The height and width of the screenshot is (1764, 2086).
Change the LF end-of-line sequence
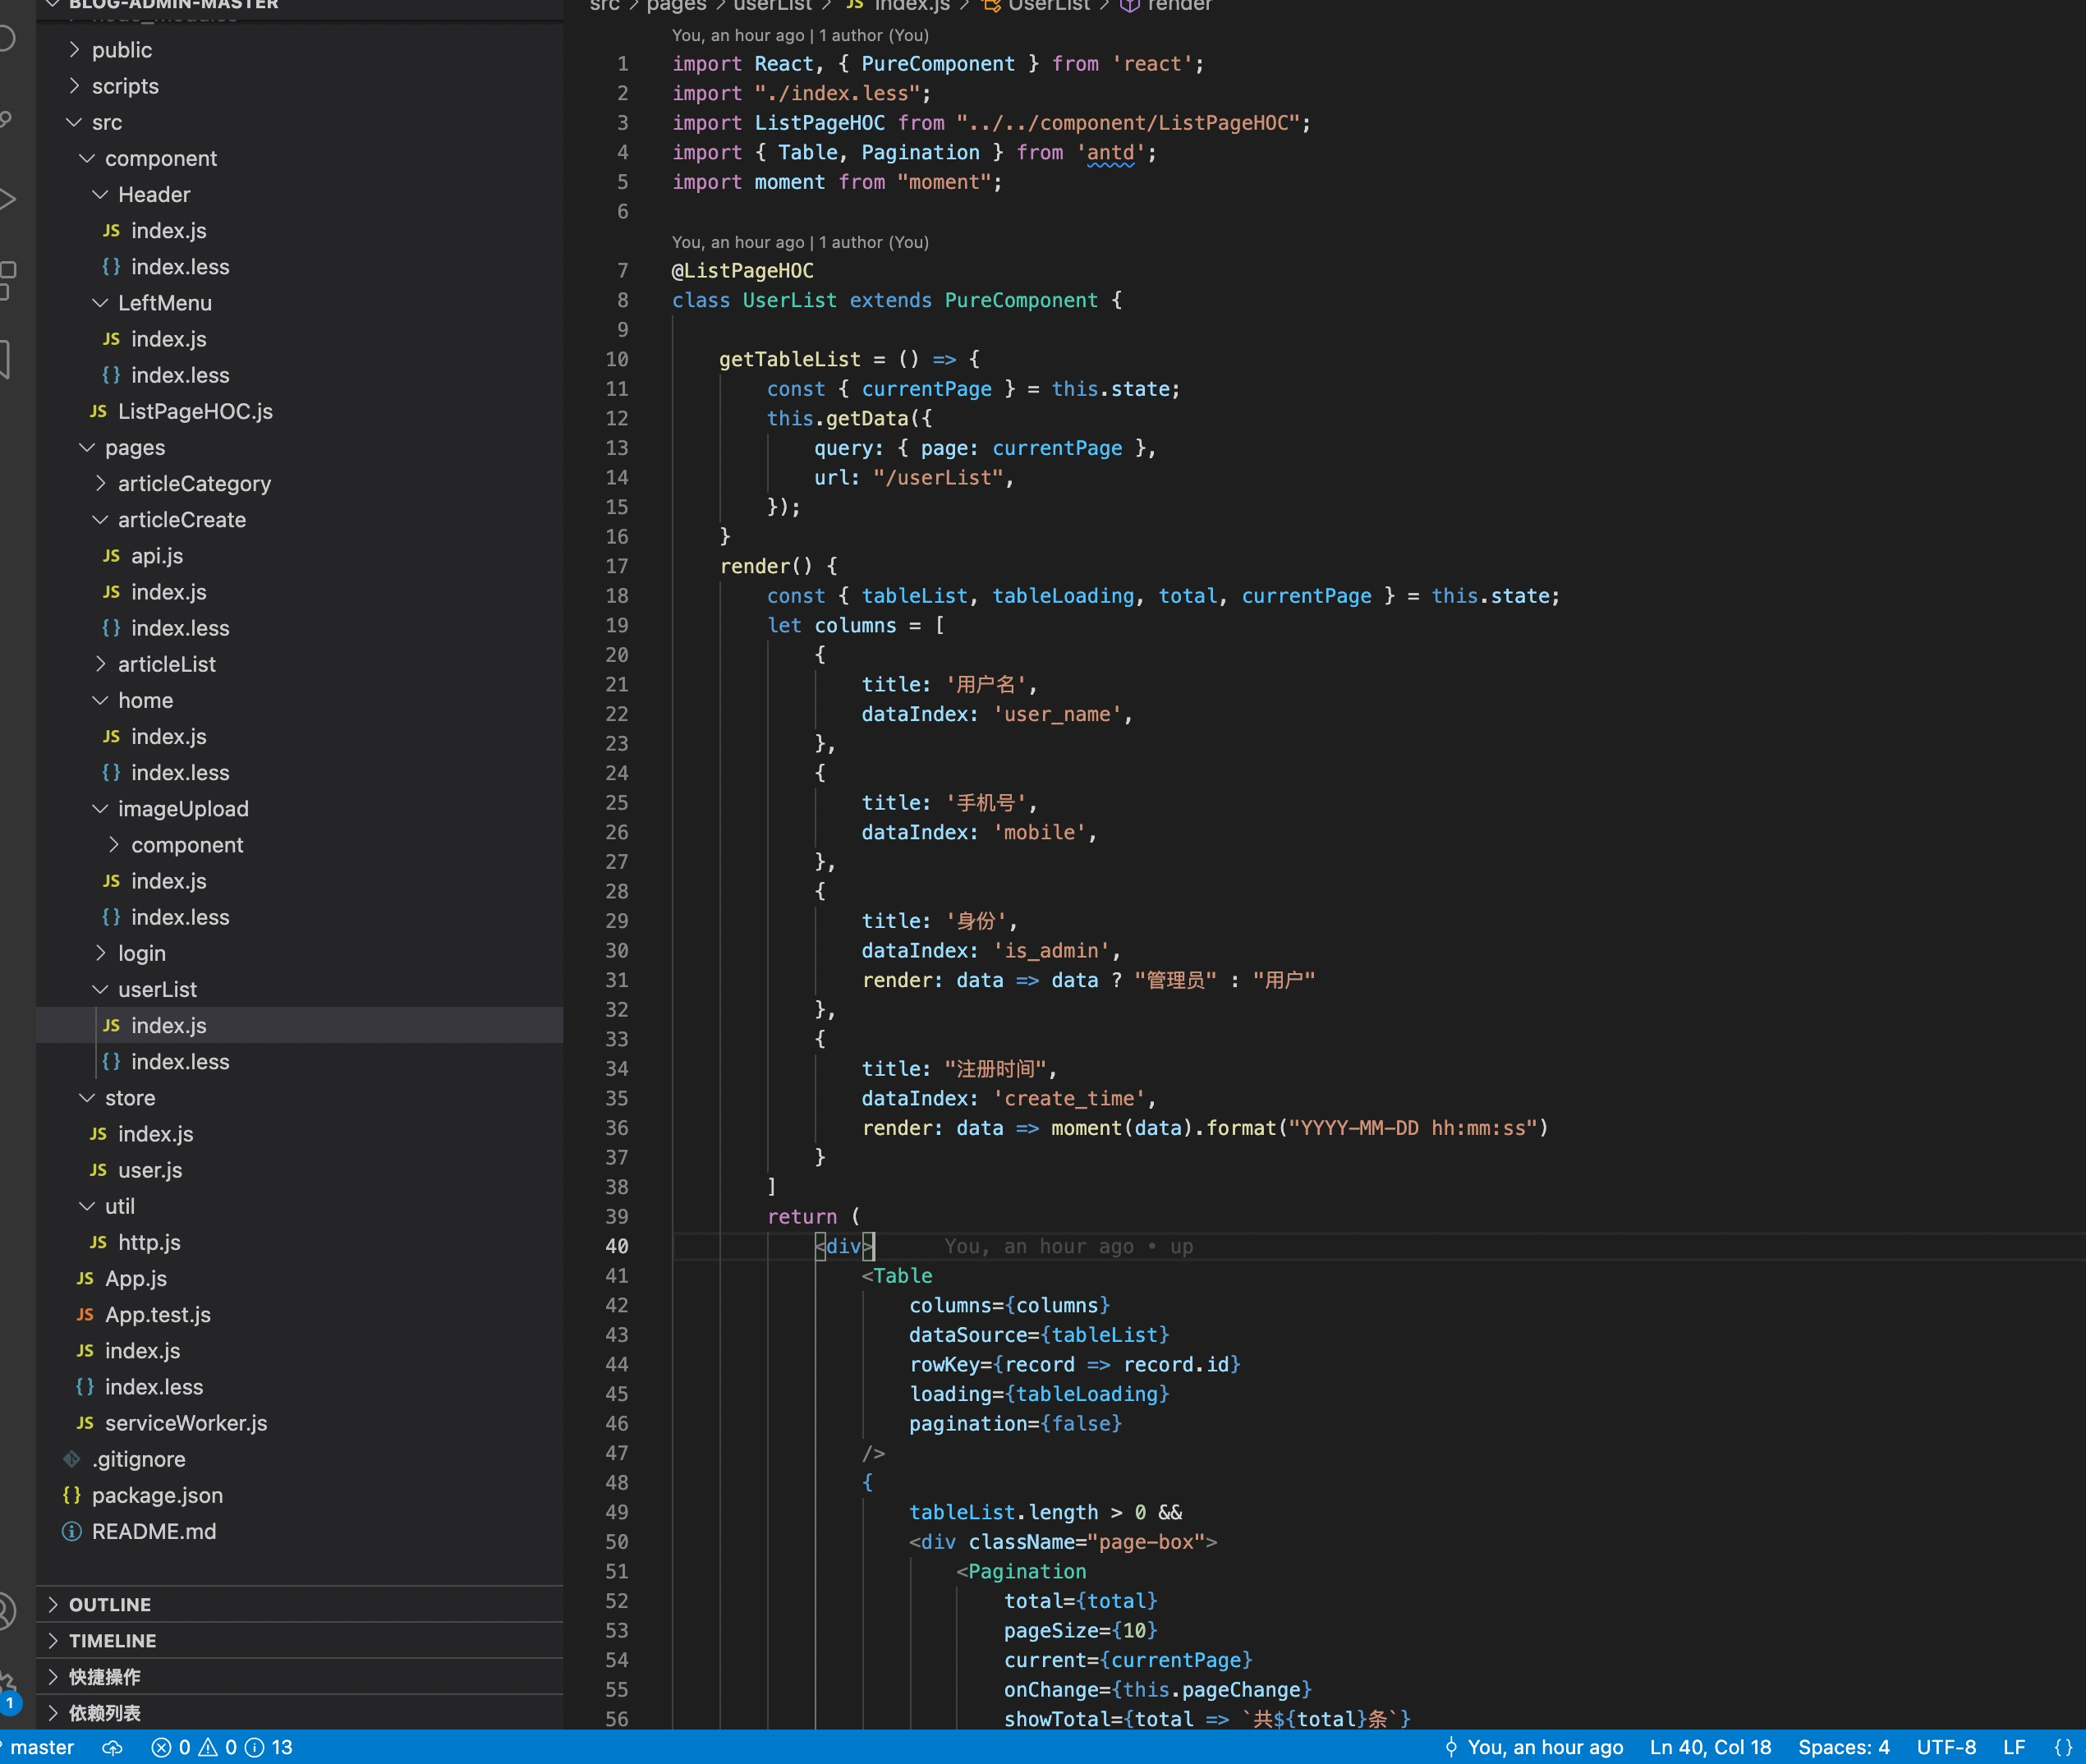(x=2014, y=1747)
